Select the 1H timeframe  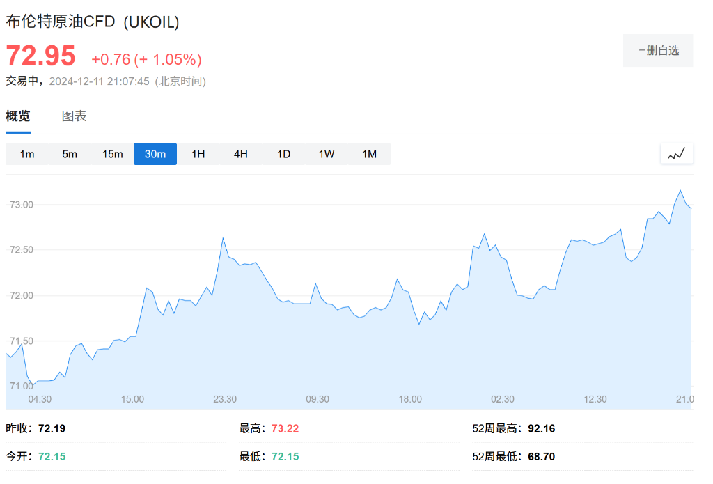(198, 154)
